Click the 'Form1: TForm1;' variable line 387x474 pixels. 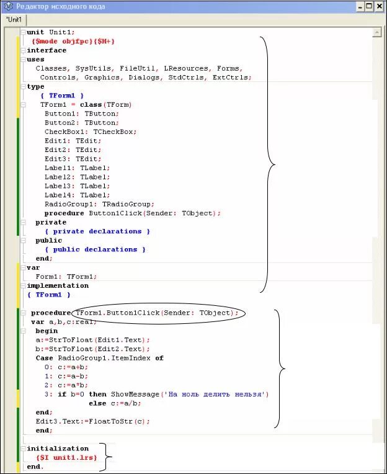pos(66,277)
